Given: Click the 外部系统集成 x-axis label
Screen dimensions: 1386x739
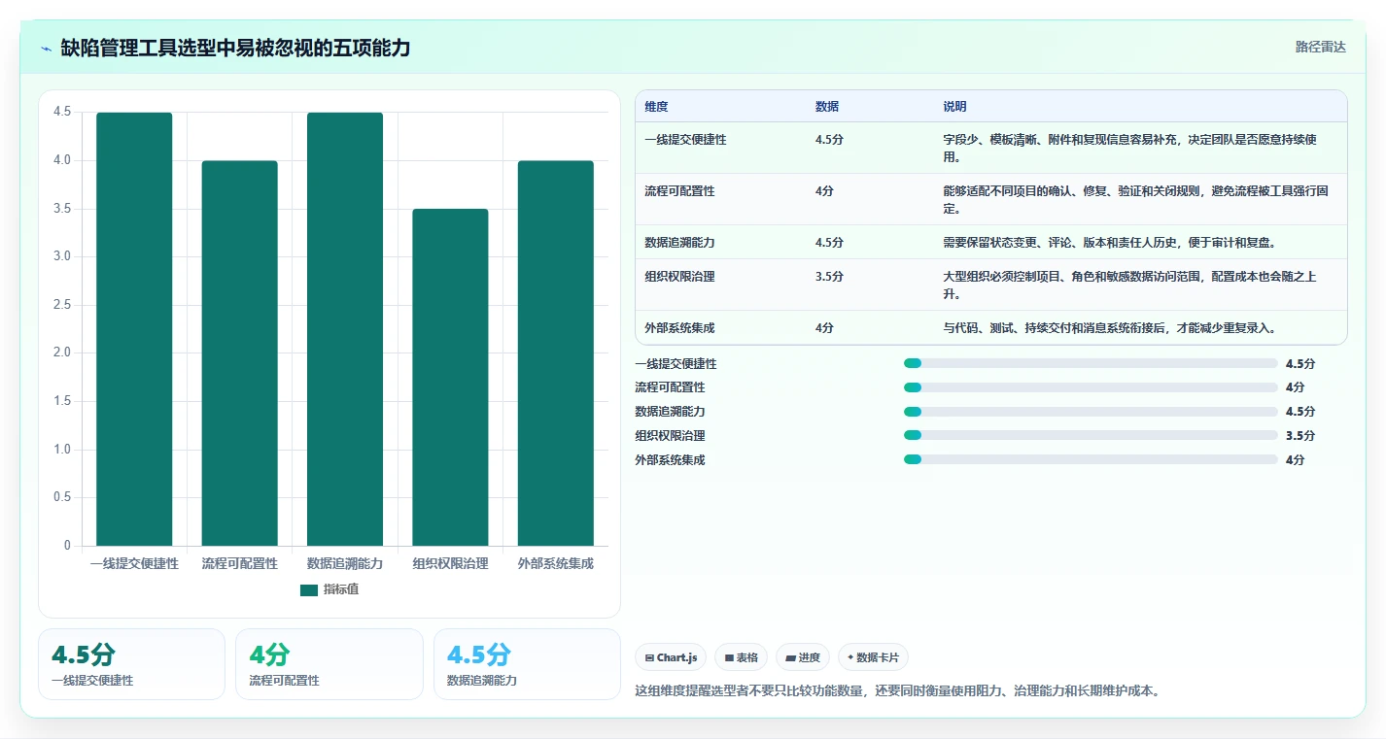Looking at the screenshot, I should coord(556,563).
